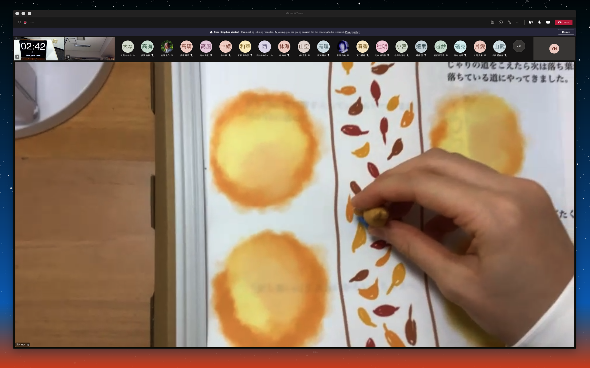
Task: Click the red recording indicator
Action: point(25,22)
